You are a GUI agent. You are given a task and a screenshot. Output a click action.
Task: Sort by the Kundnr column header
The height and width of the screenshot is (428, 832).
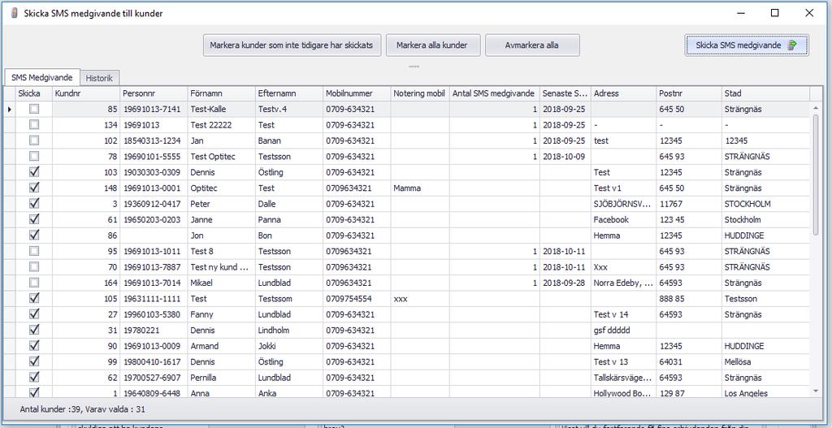tap(86, 93)
